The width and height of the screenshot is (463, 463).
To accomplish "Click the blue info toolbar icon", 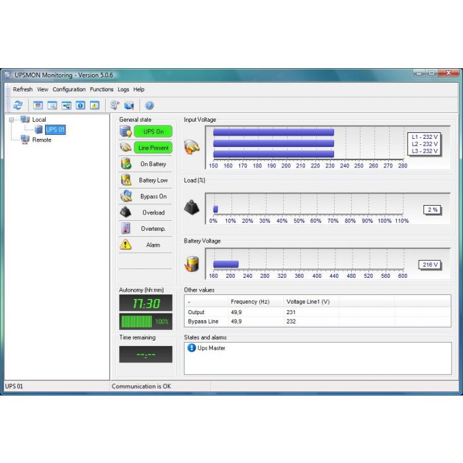I will coord(80,105).
